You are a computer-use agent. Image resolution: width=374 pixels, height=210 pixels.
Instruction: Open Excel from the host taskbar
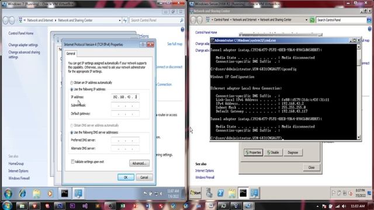pos(123,206)
